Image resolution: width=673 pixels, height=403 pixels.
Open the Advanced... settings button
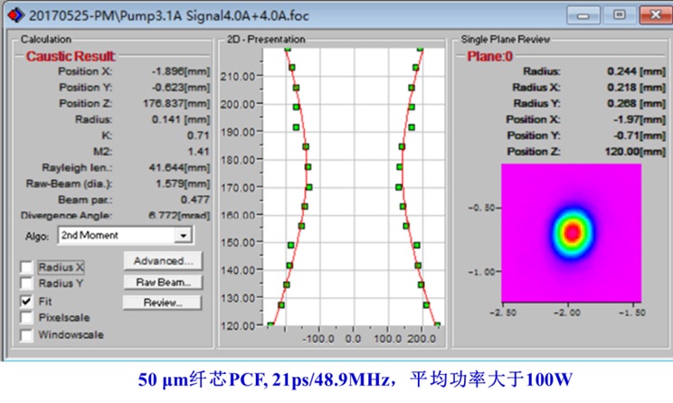click(163, 261)
